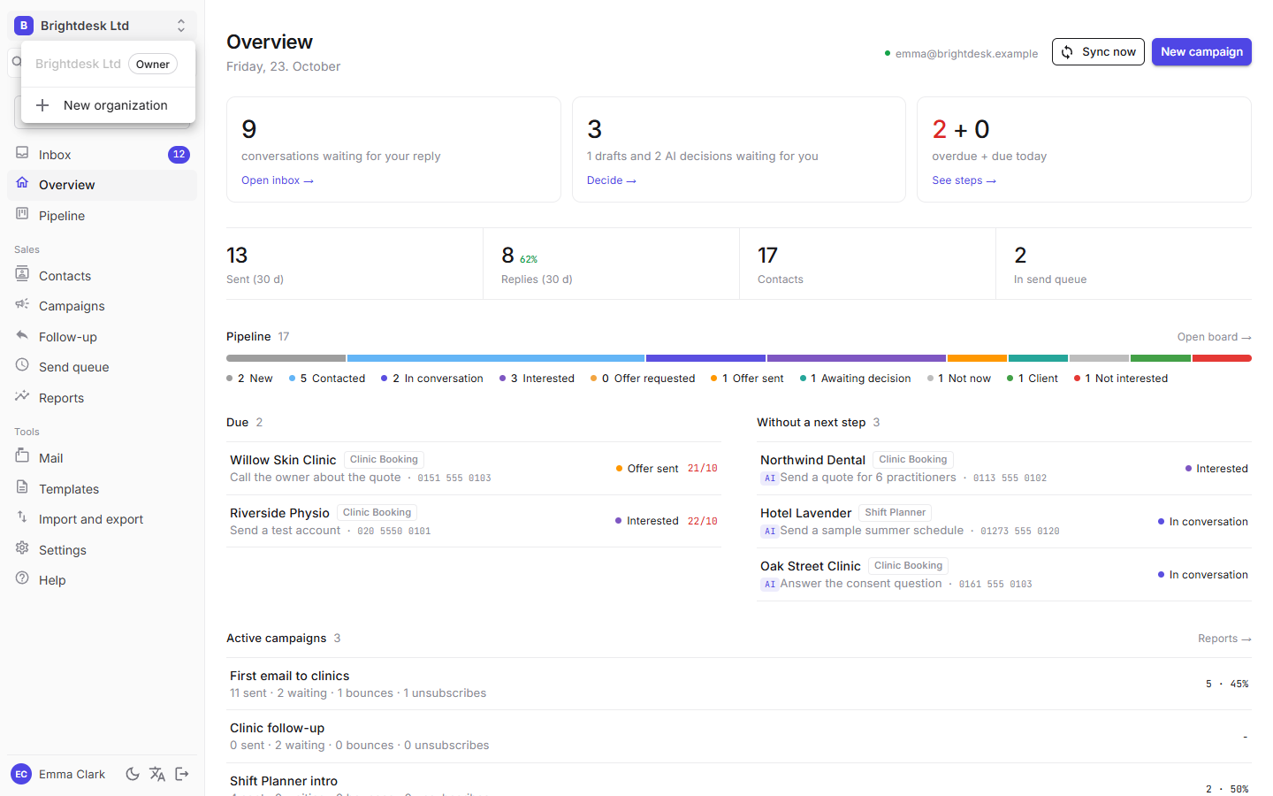The width and height of the screenshot is (1273, 796).
Task: Open the Willow Skin Clinic due row
Action: (x=474, y=469)
